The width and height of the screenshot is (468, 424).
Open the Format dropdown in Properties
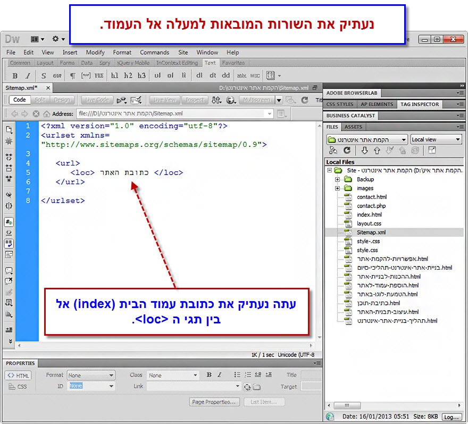tap(91, 375)
